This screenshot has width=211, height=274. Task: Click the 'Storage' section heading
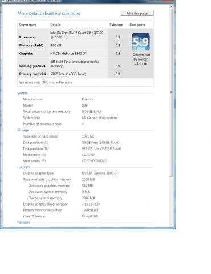click(23, 130)
